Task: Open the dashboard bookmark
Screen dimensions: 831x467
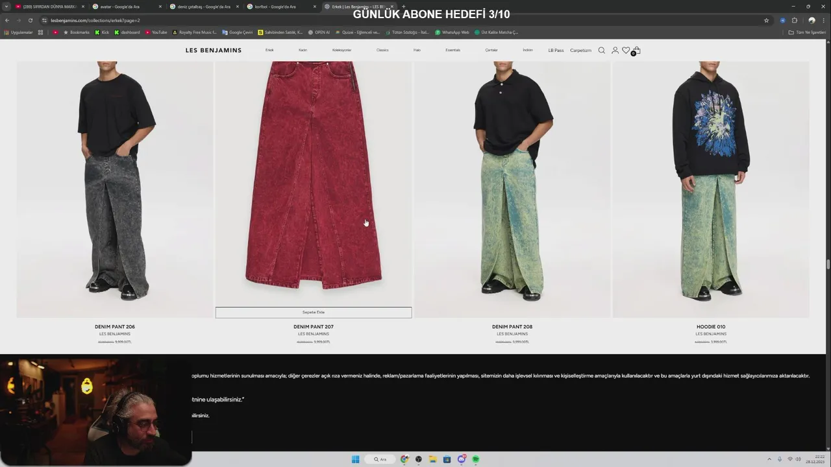Action: pyautogui.click(x=127, y=32)
